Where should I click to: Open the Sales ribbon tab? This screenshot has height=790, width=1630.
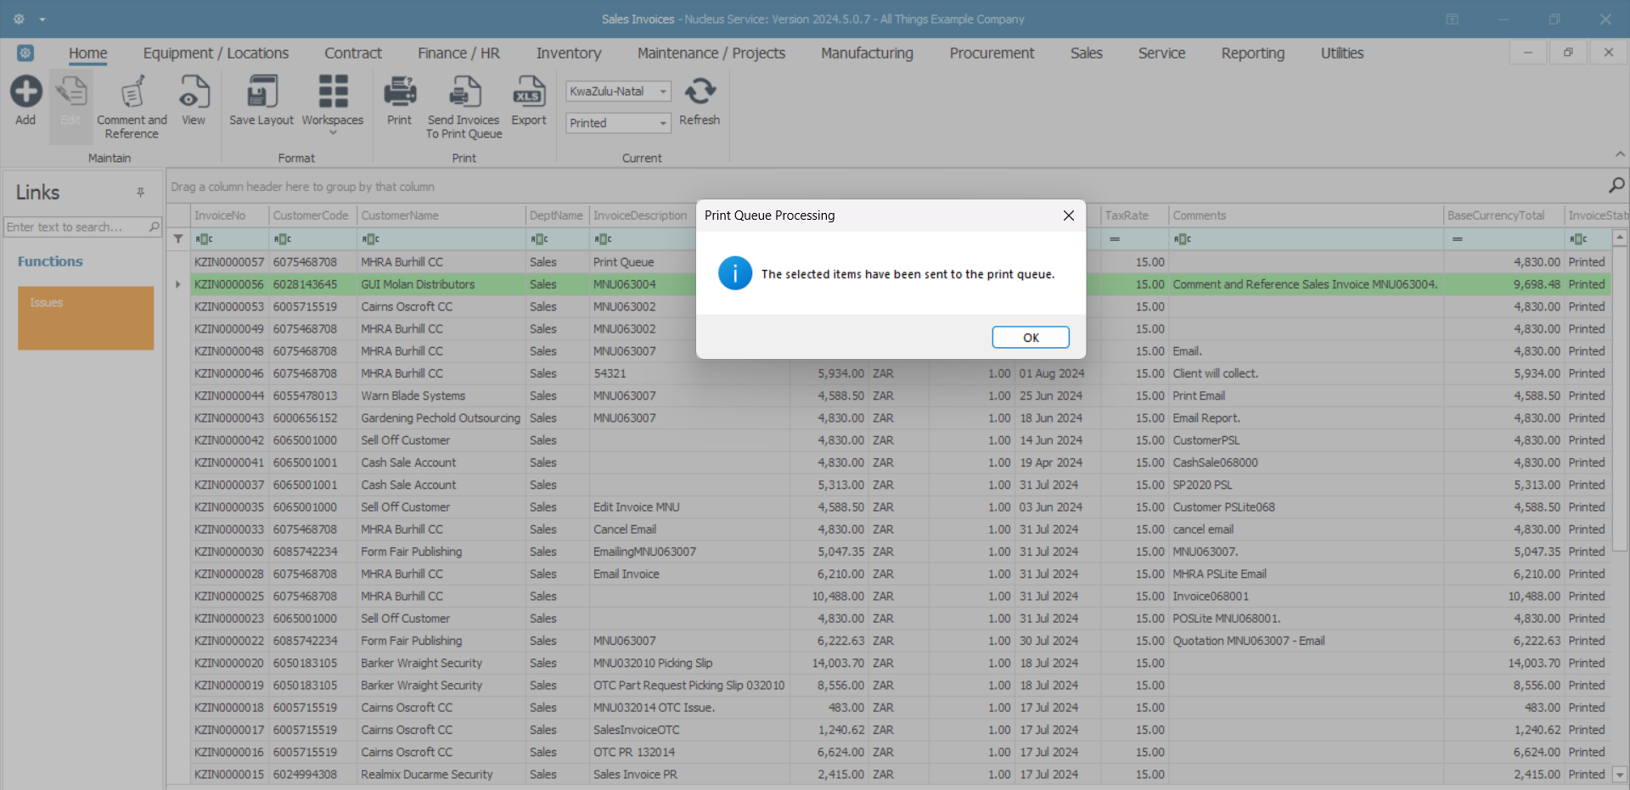[1086, 53]
